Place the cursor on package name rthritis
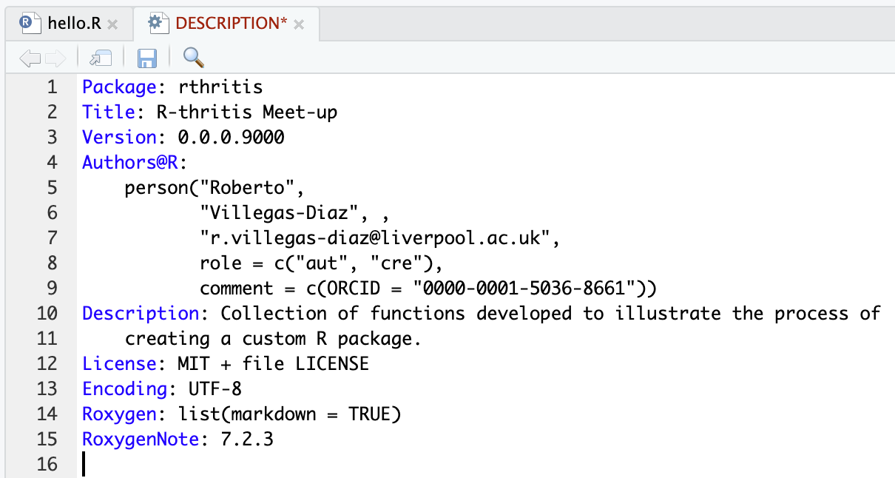The image size is (895, 478). click(x=220, y=87)
